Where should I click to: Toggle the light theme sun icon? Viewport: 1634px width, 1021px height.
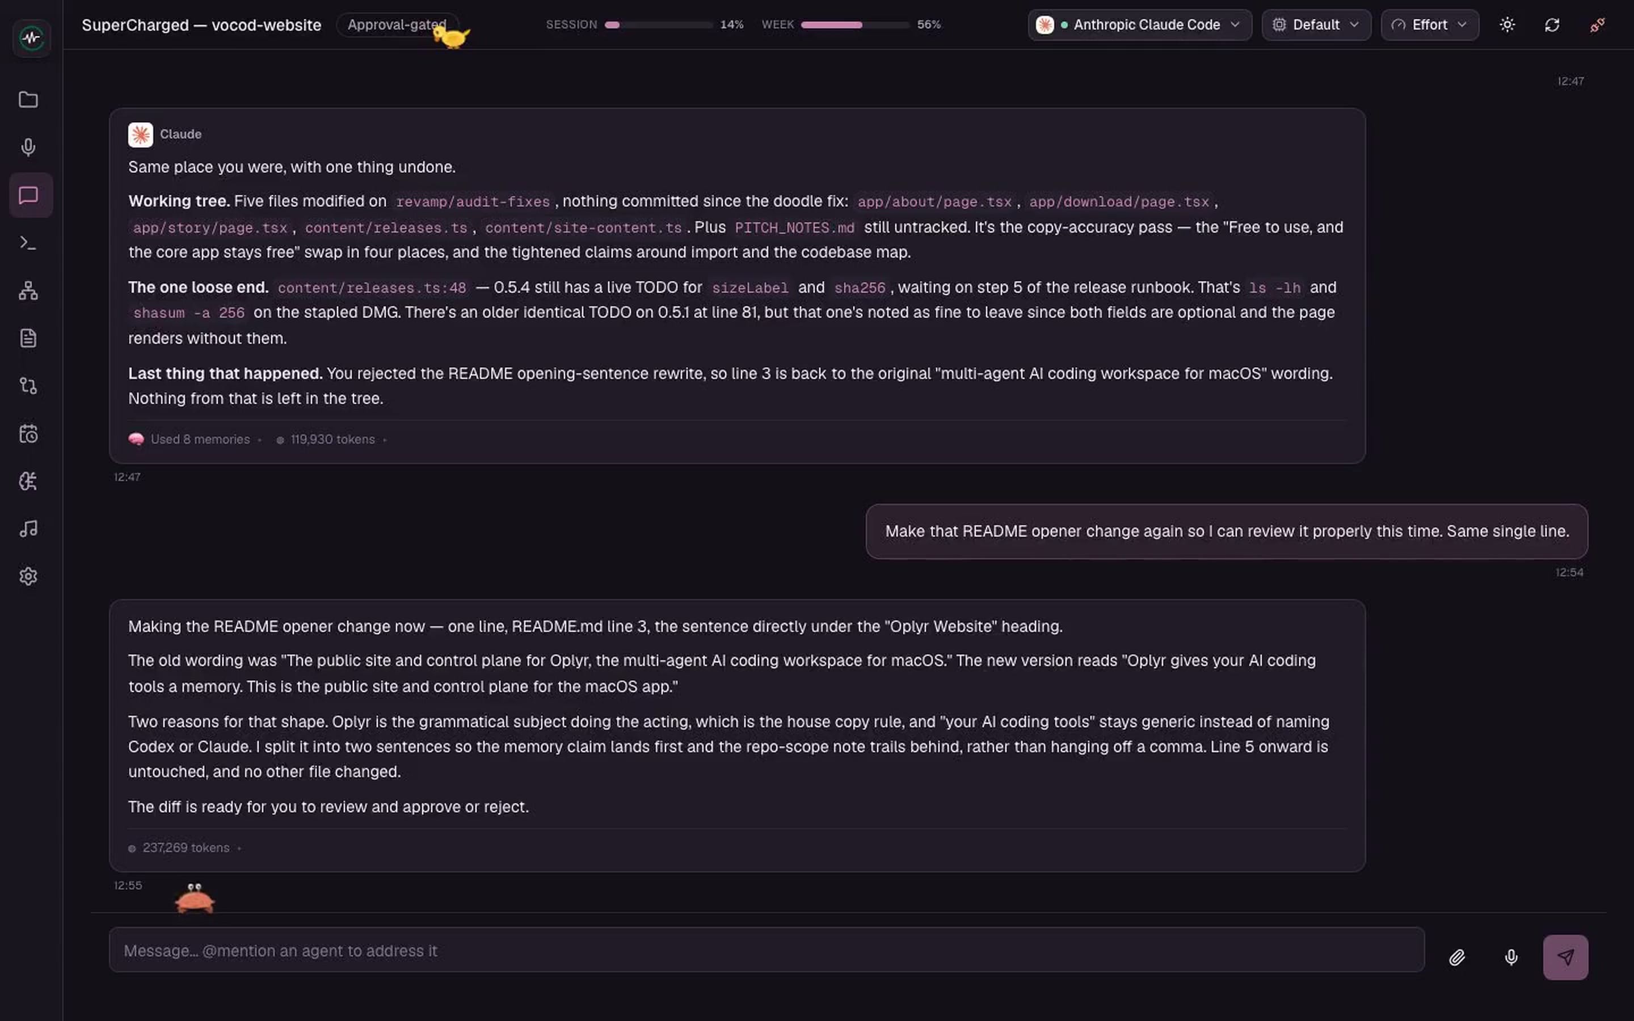(x=1507, y=25)
